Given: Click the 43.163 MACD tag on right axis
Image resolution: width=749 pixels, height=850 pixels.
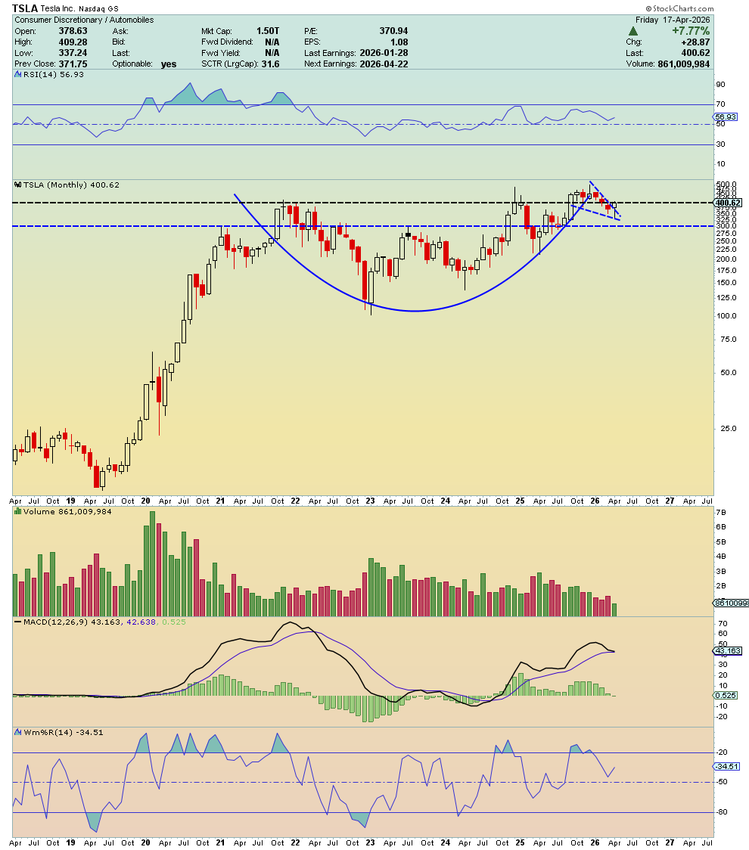Looking at the screenshot, I should (x=728, y=650).
